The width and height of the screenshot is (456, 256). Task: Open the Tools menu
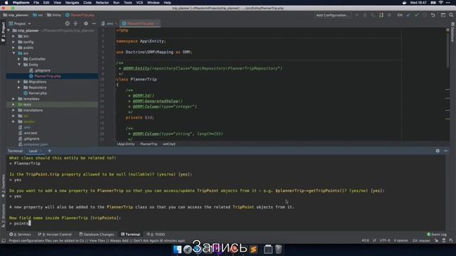pos(128,3)
